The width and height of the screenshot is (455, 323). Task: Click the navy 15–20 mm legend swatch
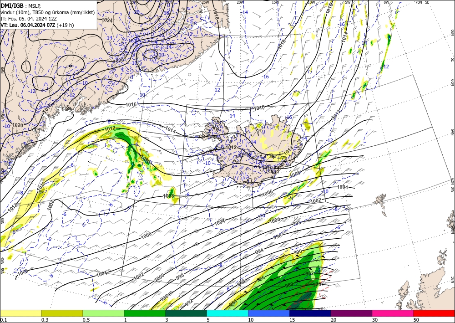click(310, 313)
